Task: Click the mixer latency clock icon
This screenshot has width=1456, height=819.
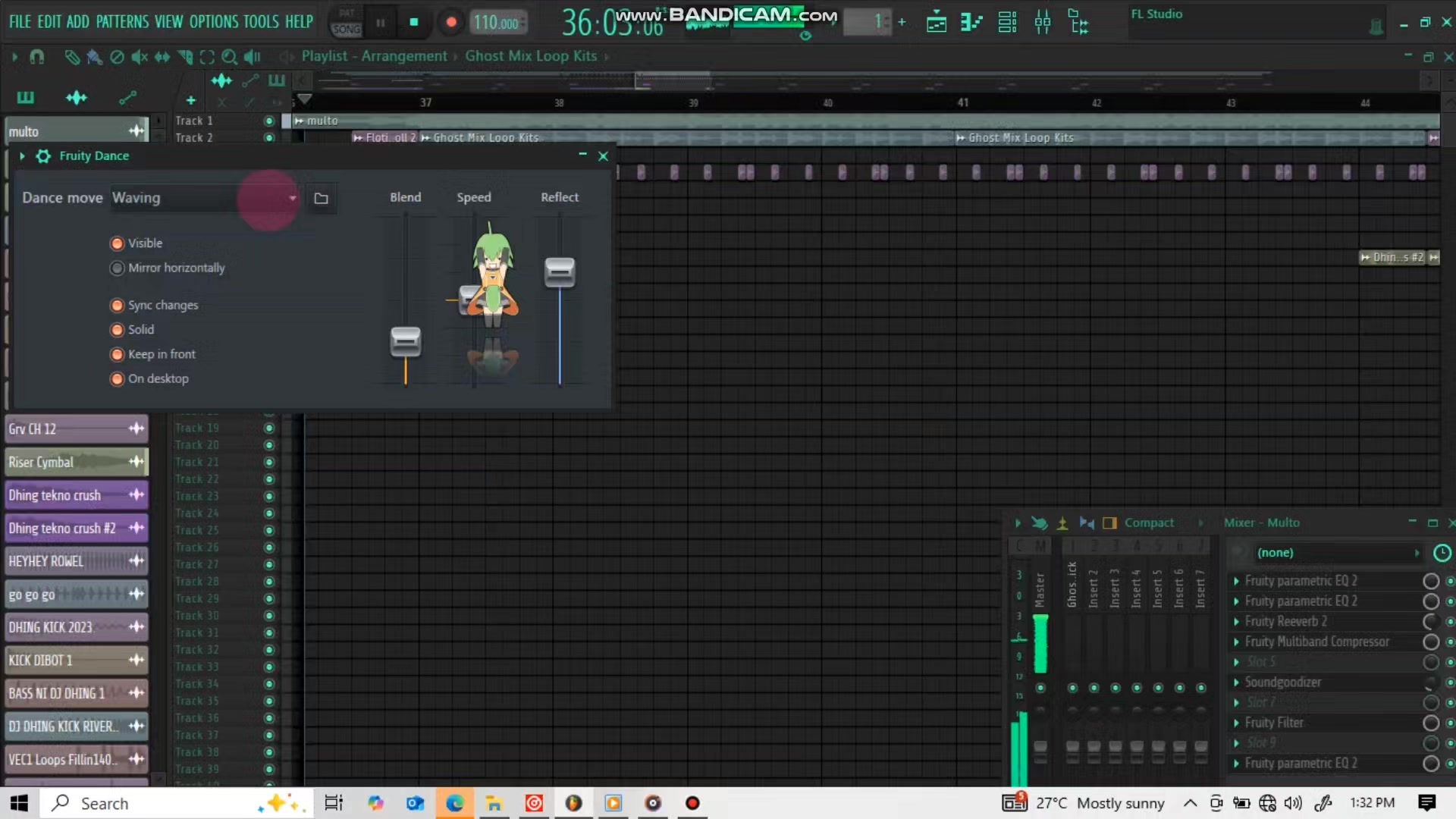Action: pos(1442,554)
